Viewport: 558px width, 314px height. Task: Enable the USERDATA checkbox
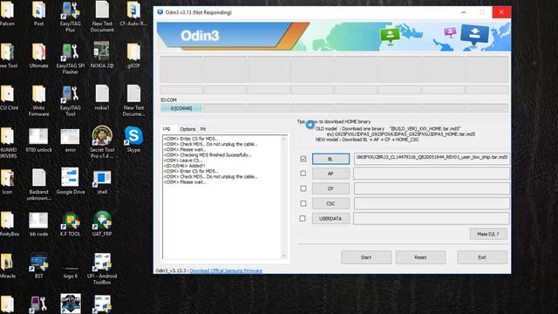click(x=303, y=218)
